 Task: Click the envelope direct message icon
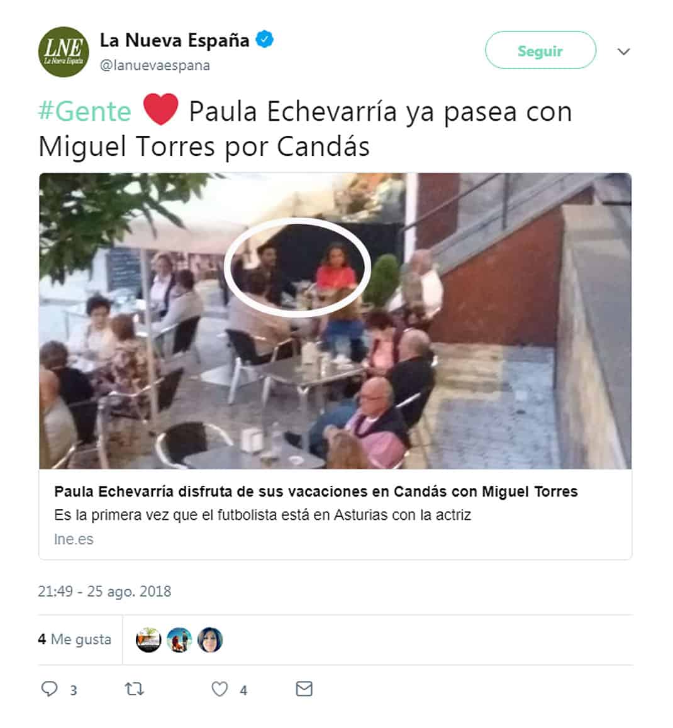[x=304, y=689]
